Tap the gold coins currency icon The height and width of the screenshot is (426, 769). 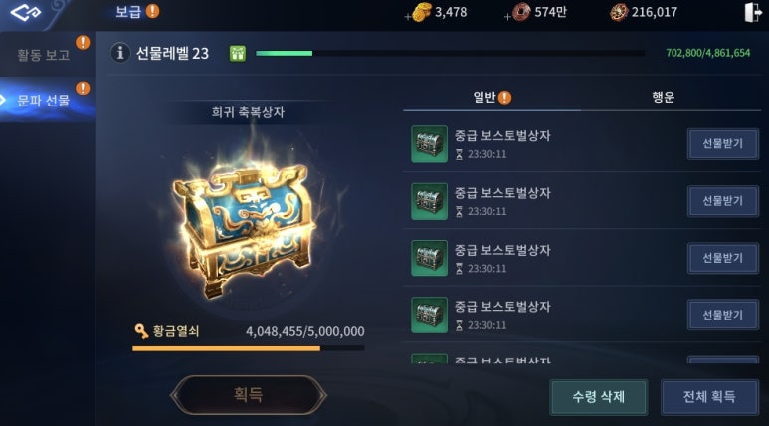pyautogui.click(x=421, y=12)
